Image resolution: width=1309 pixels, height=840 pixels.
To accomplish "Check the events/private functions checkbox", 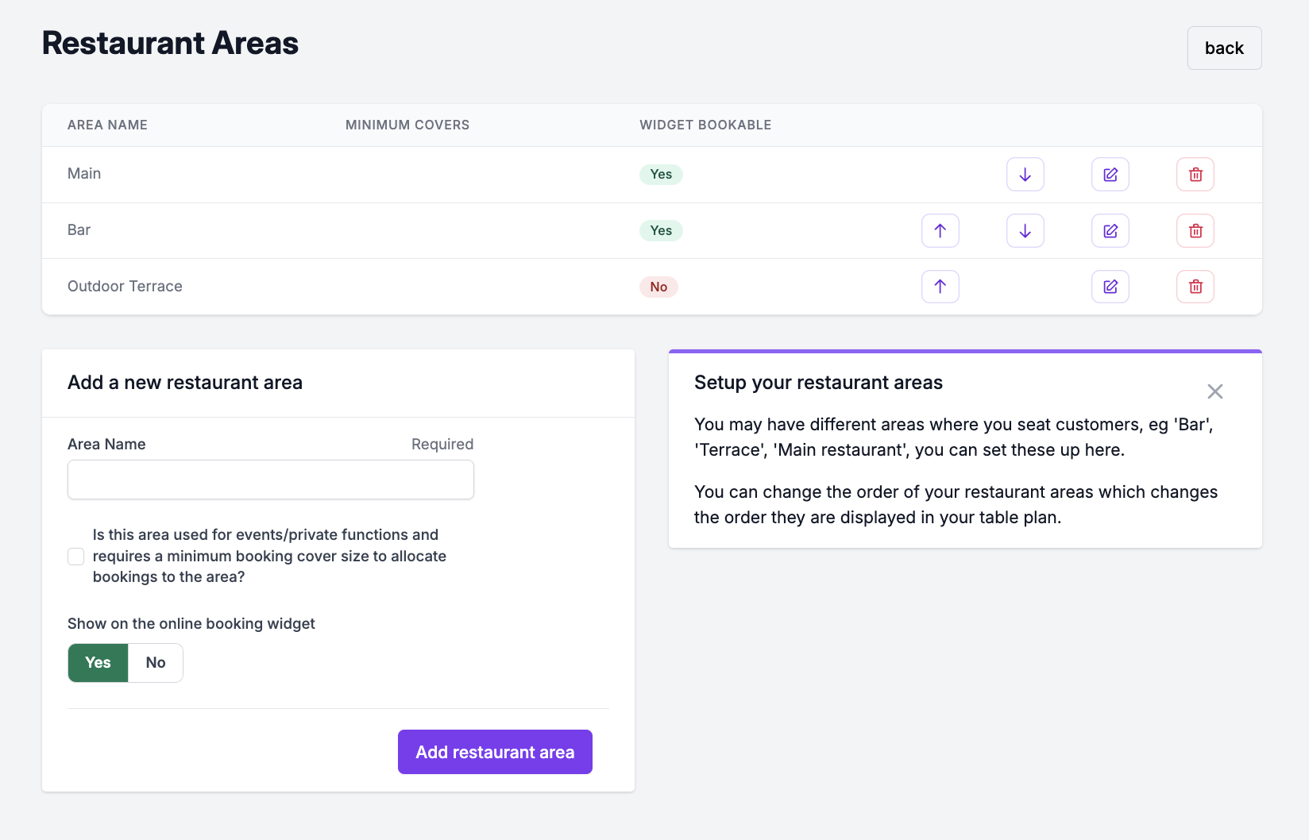I will [x=76, y=557].
